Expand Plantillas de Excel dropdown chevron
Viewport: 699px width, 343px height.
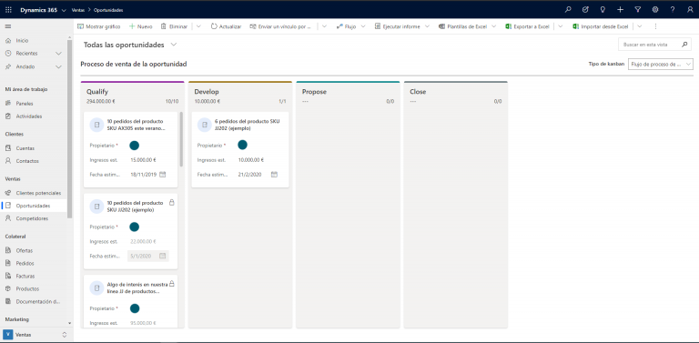coord(494,26)
